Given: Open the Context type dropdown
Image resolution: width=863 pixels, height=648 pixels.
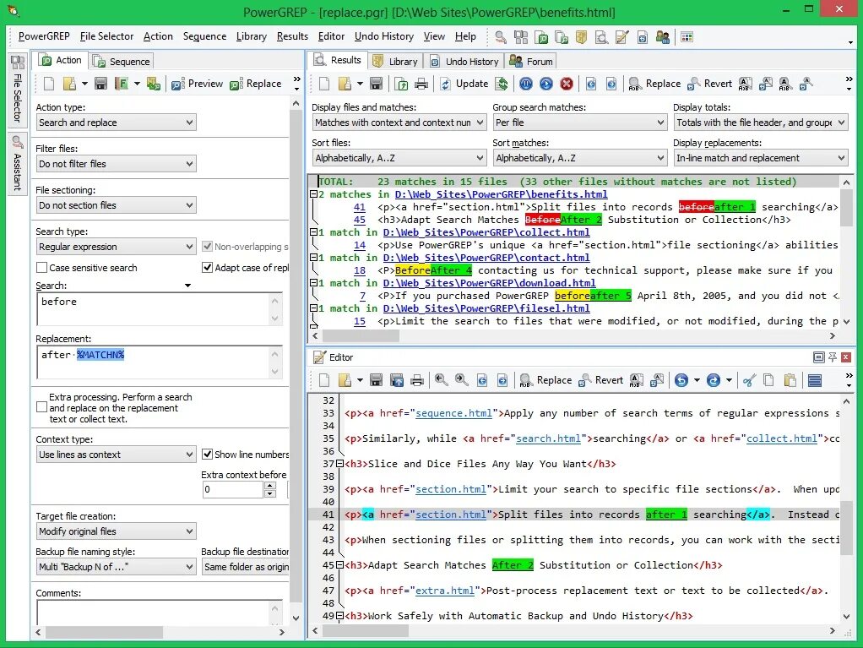Looking at the screenshot, I should pyautogui.click(x=117, y=455).
